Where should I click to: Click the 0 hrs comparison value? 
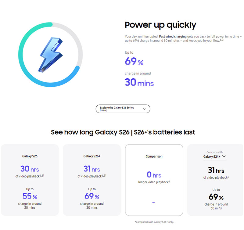154,175
